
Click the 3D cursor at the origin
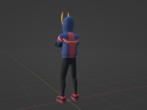(x=68, y=100)
